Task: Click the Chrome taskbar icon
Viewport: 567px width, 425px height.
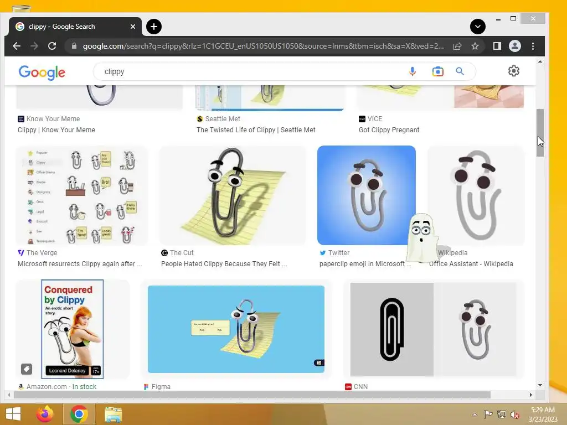Action: (x=79, y=414)
